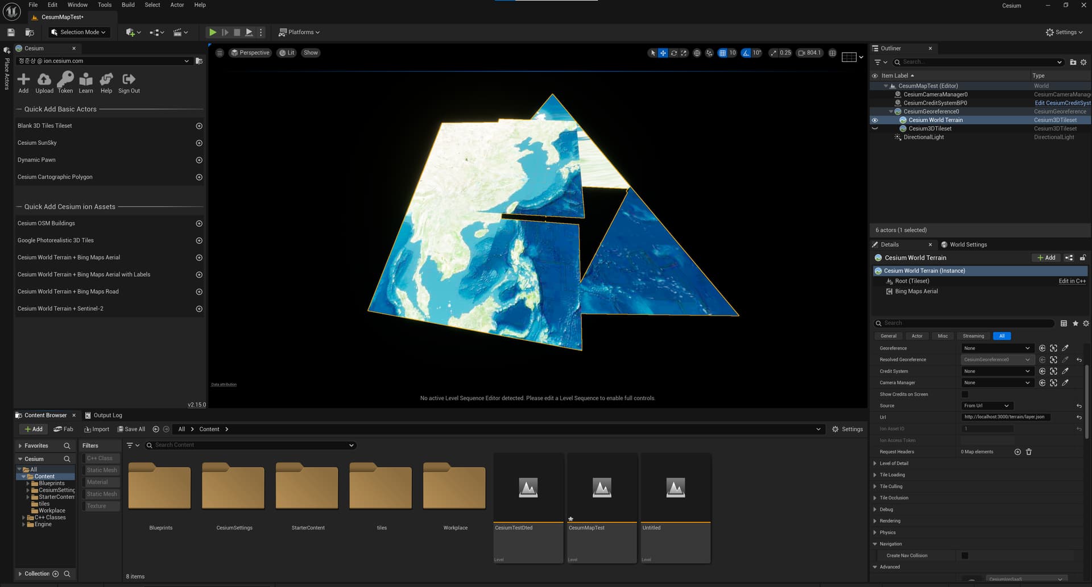Toggle rotation snapping in viewport
Screen dimensions: 1092x587
click(x=746, y=53)
